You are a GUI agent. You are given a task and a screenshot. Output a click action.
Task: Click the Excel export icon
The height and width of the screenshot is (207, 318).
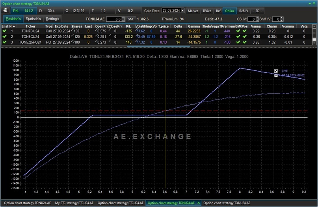pyautogui.click(x=5, y=11)
